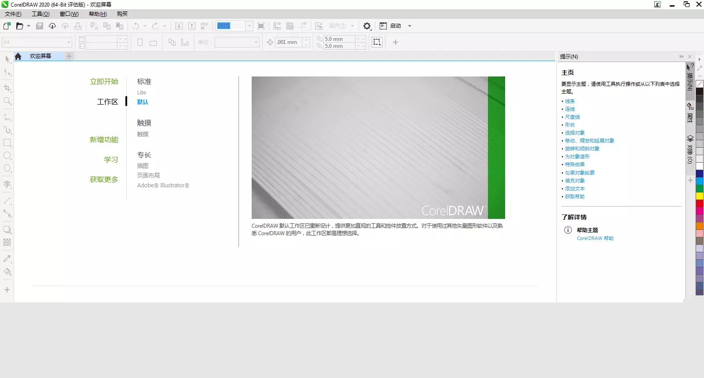Click the Import icon
704x378 pixels.
[x=179, y=26]
